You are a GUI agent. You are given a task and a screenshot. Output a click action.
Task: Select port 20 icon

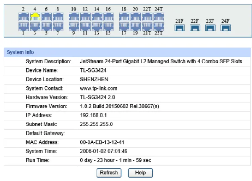click(136, 17)
